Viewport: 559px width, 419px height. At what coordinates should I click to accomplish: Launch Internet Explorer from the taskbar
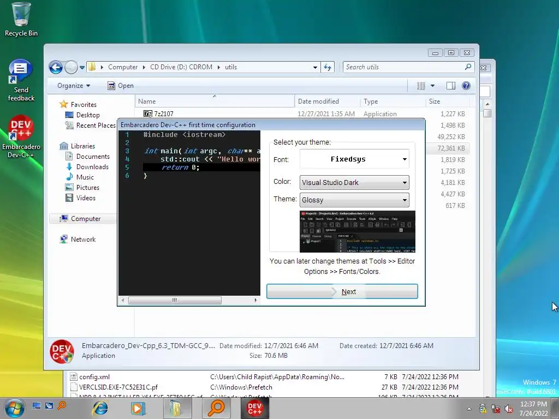pos(100,408)
